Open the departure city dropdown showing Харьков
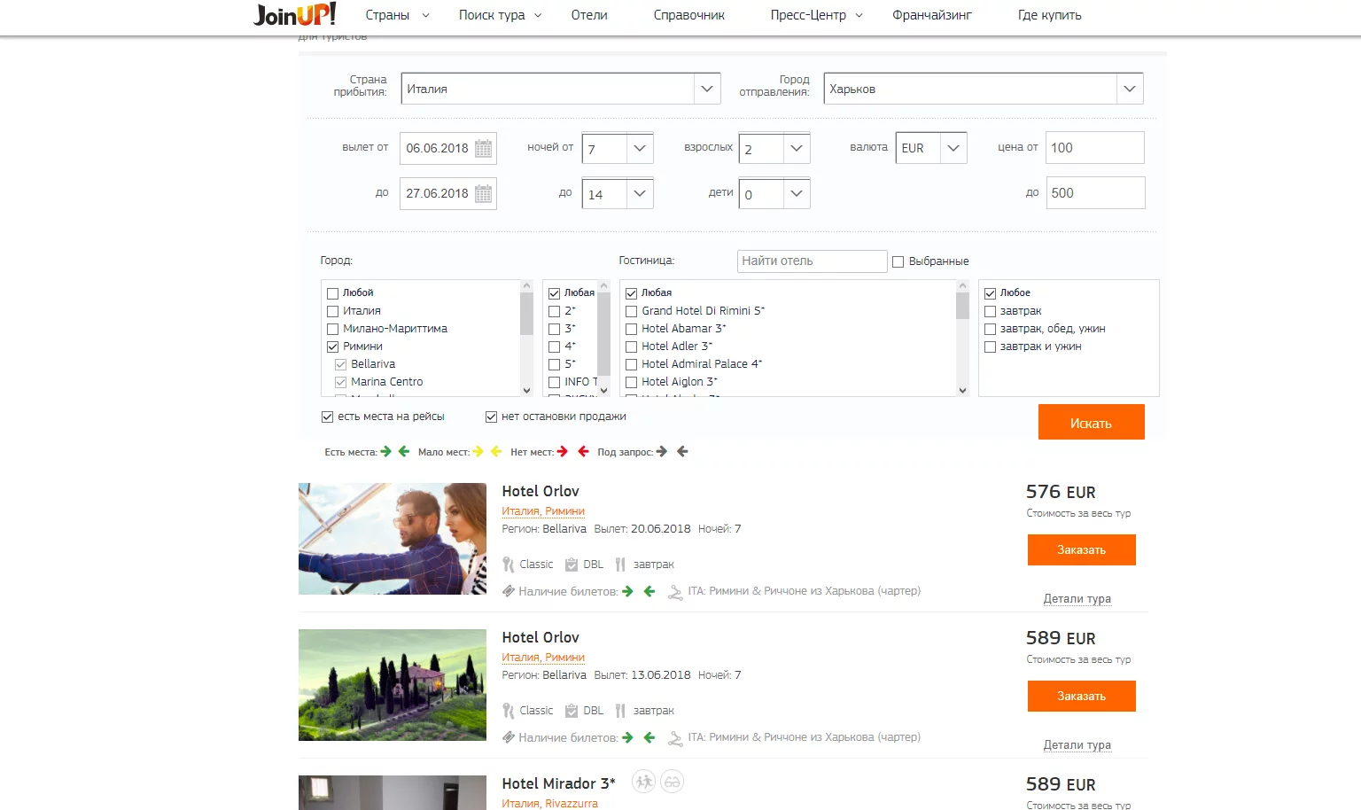Viewport: 1361px width, 810px height. pyautogui.click(x=984, y=89)
